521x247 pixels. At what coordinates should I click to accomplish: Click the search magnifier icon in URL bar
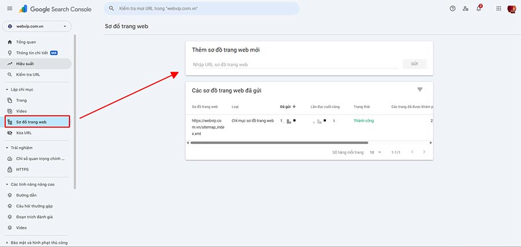point(112,9)
